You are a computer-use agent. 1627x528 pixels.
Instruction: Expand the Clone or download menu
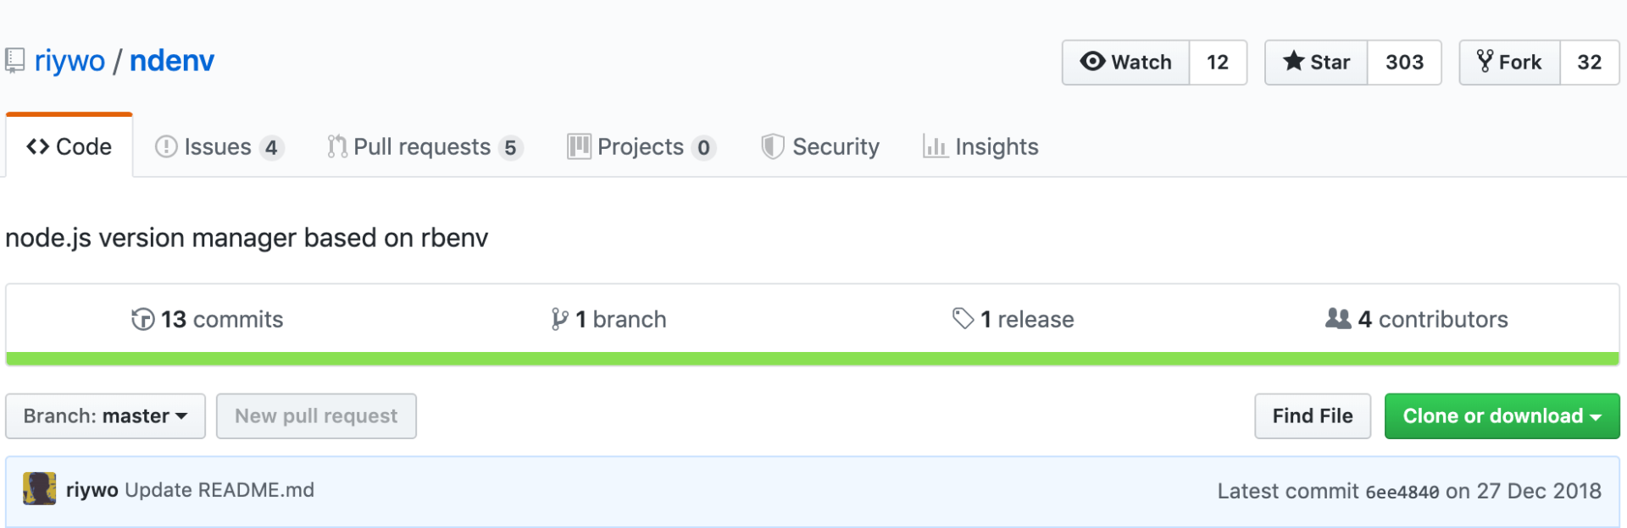click(x=1501, y=415)
